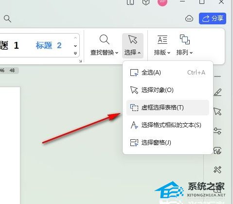Apply the 标题 1 heading style
Viewport: 233px width, 204px height.
(9, 45)
